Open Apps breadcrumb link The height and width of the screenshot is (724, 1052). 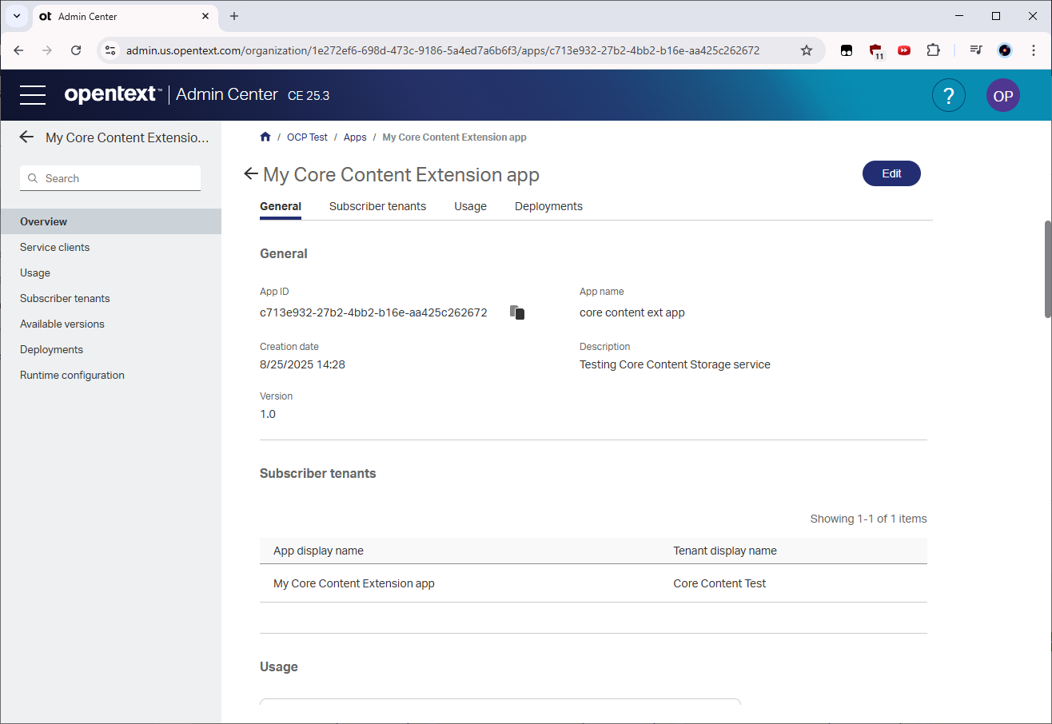click(x=355, y=137)
